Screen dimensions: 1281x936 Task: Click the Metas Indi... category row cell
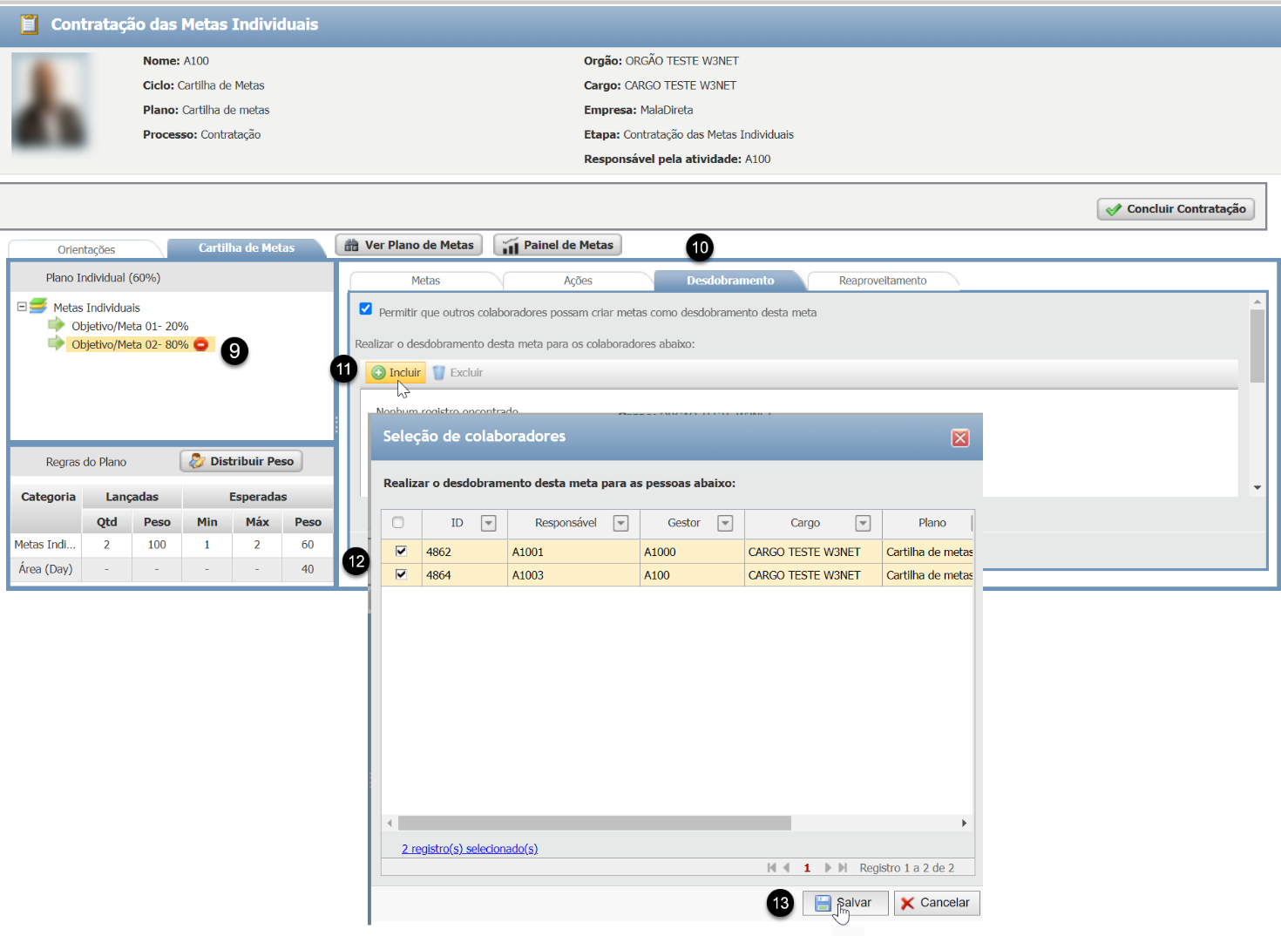[x=45, y=545]
